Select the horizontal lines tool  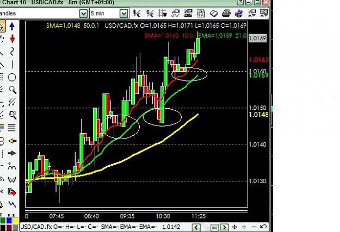coord(12,128)
